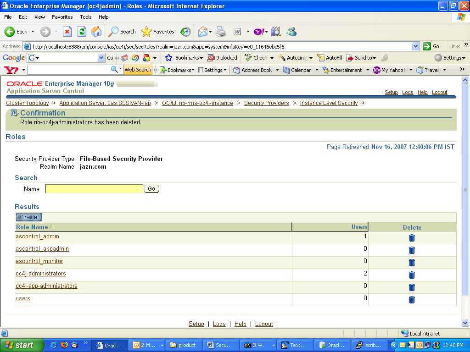Delete the ascontrol_appadmin role via trash icon
This screenshot has height=352, width=470.
[412, 250]
